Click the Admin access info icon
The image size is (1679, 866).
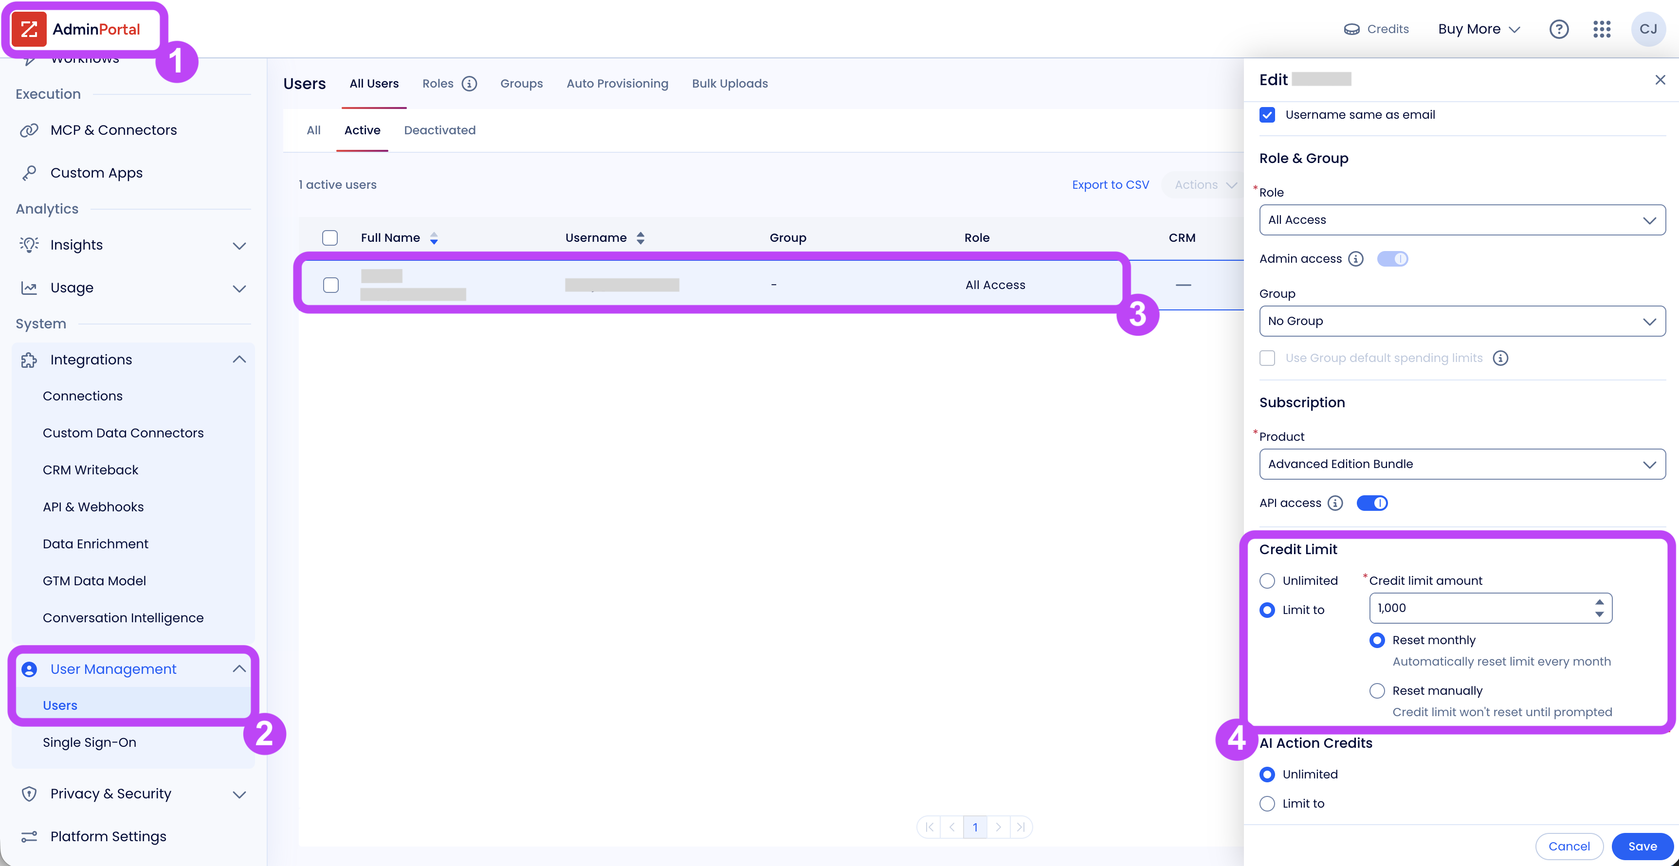pyautogui.click(x=1356, y=259)
